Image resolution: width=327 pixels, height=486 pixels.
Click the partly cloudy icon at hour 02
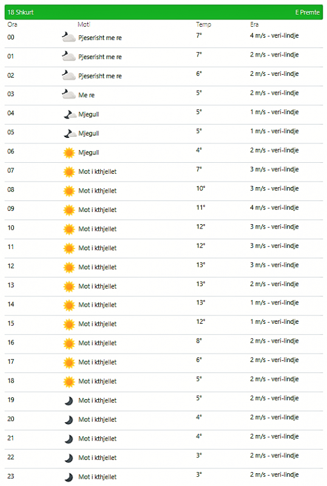click(x=69, y=75)
